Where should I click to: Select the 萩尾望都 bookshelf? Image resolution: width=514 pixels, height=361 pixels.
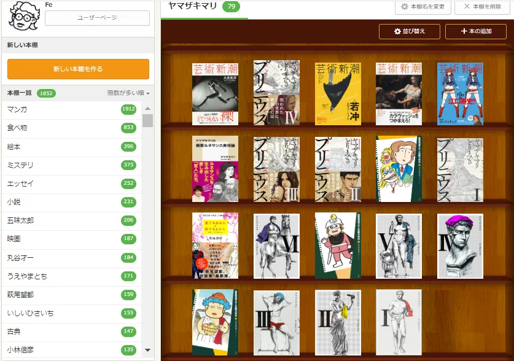72,295
